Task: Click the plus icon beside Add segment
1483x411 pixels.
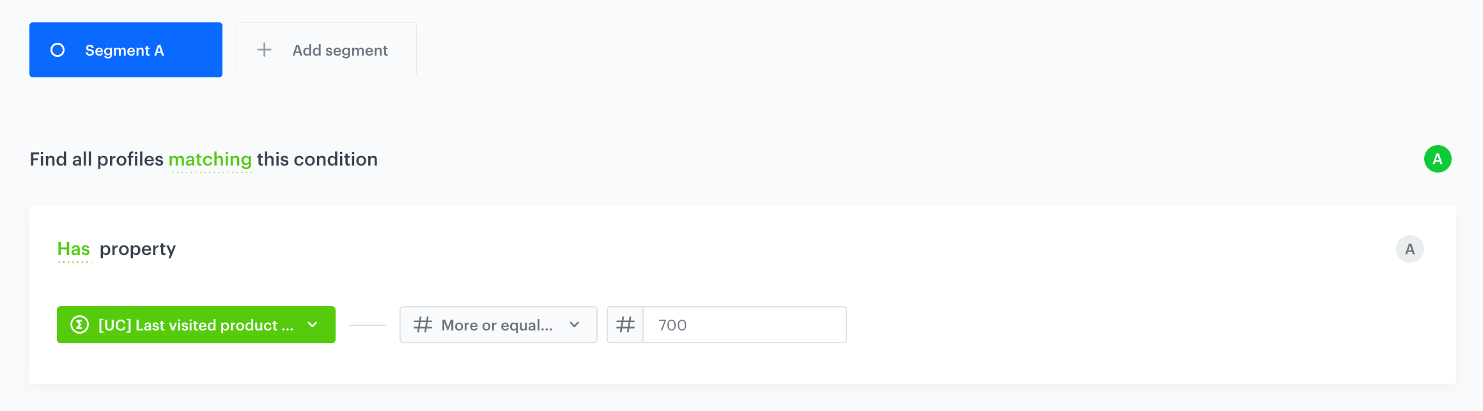Action: pyautogui.click(x=264, y=50)
